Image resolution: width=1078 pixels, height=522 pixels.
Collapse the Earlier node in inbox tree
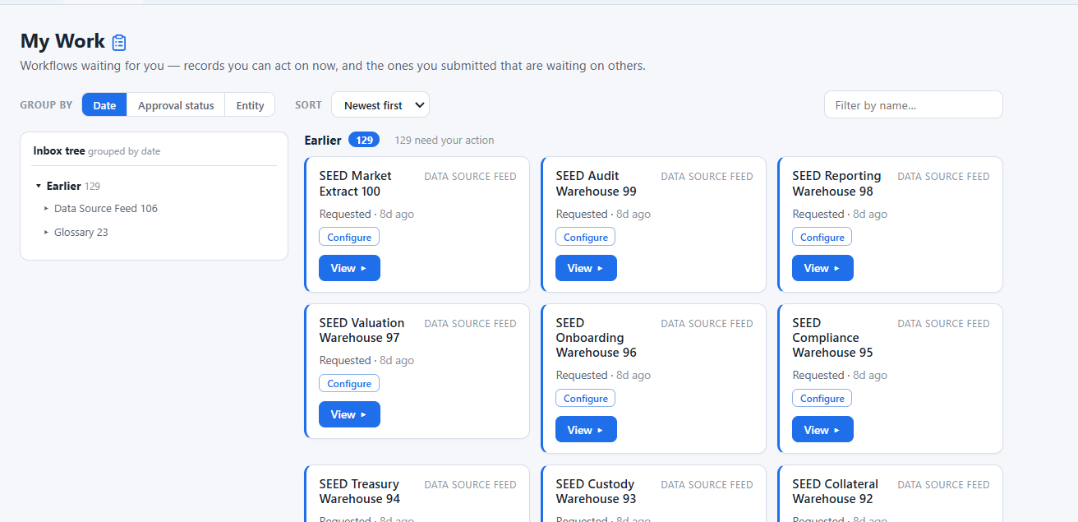click(x=39, y=187)
